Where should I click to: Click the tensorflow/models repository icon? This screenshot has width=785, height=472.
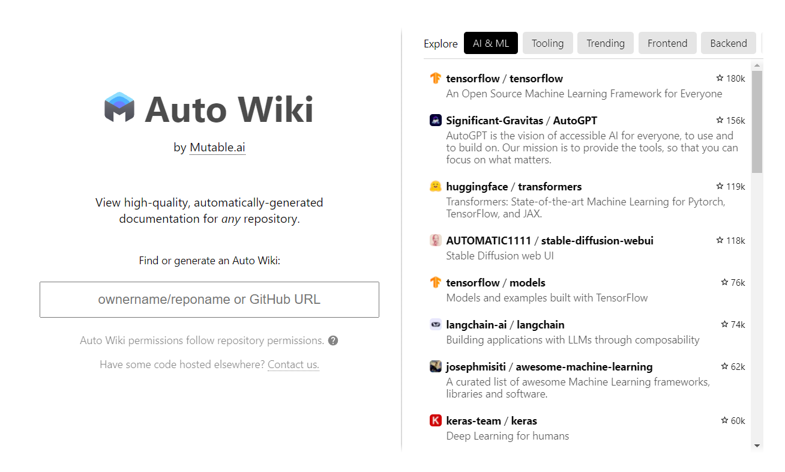435,282
